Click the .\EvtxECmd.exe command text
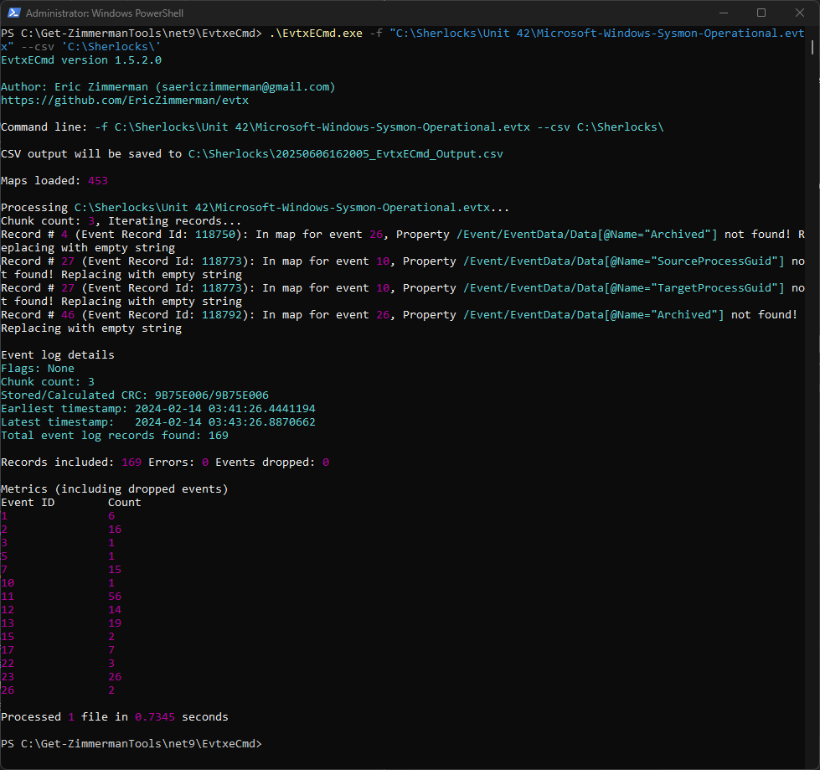The image size is (820, 770). coord(316,33)
